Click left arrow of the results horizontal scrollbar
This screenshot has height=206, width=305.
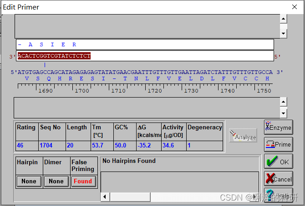[x=105, y=197]
